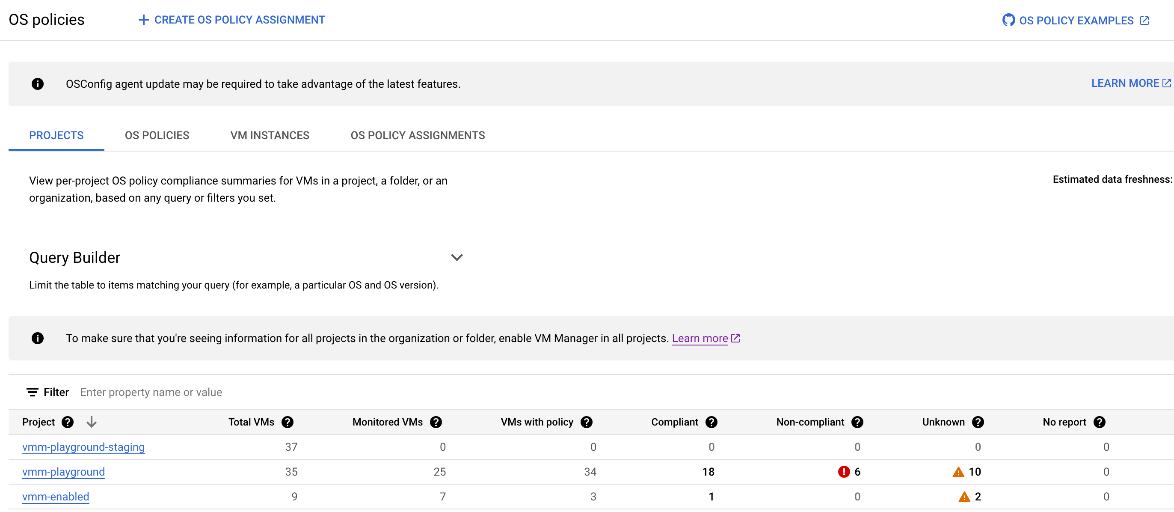The height and width of the screenshot is (512, 1174).
Task: Switch to the OS Policies tab
Action: point(157,135)
